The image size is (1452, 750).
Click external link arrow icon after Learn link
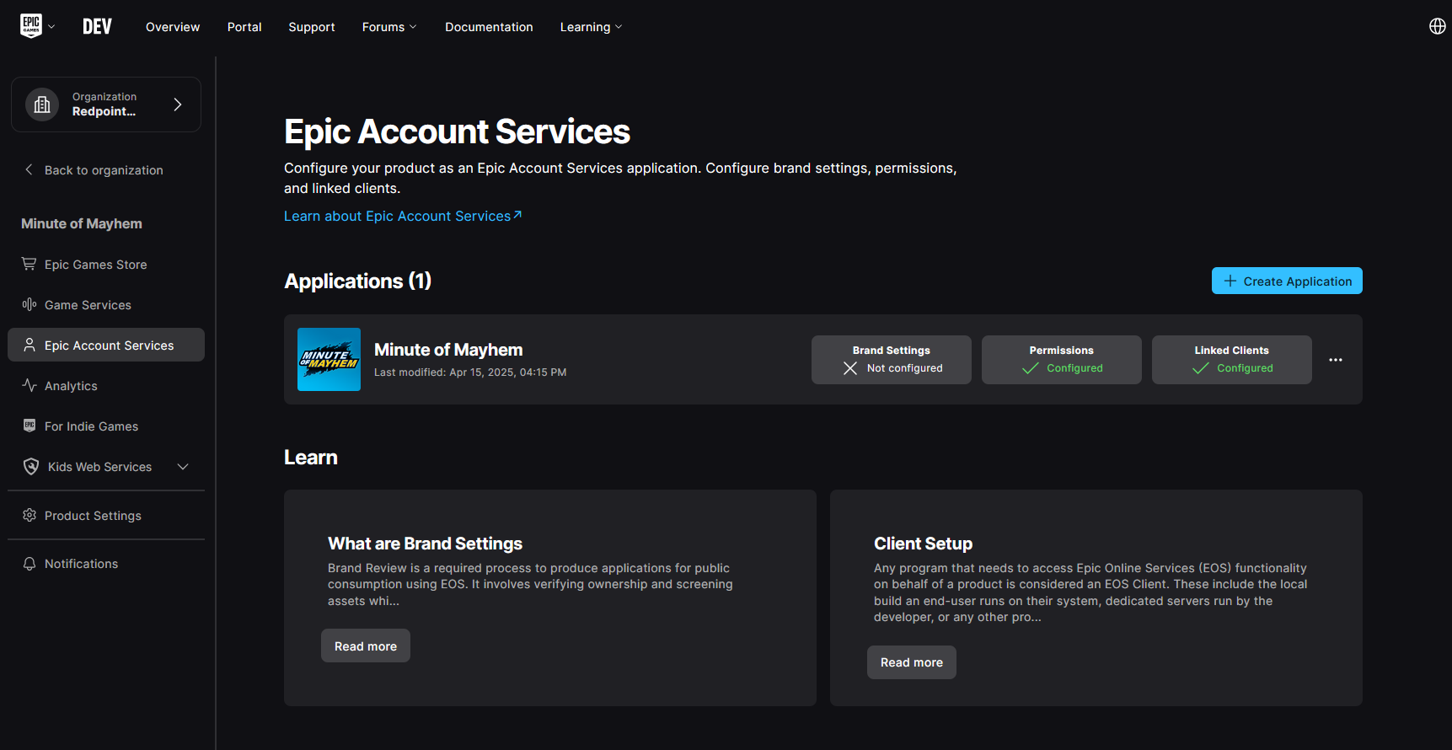click(517, 215)
